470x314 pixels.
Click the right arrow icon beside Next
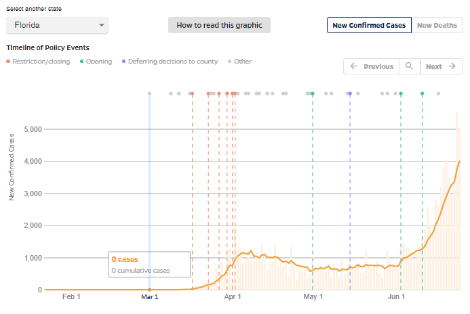452,66
